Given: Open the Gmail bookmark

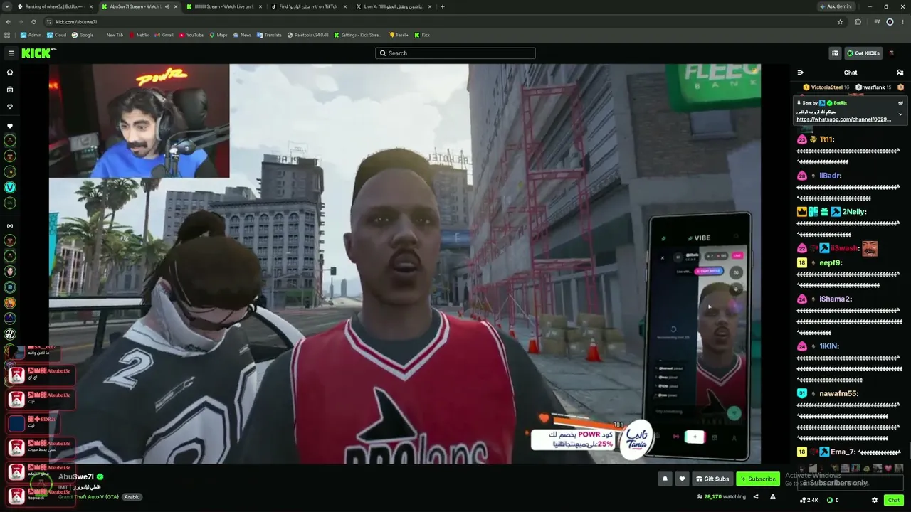Looking at the screenshot, I should [x=164, y=35].
